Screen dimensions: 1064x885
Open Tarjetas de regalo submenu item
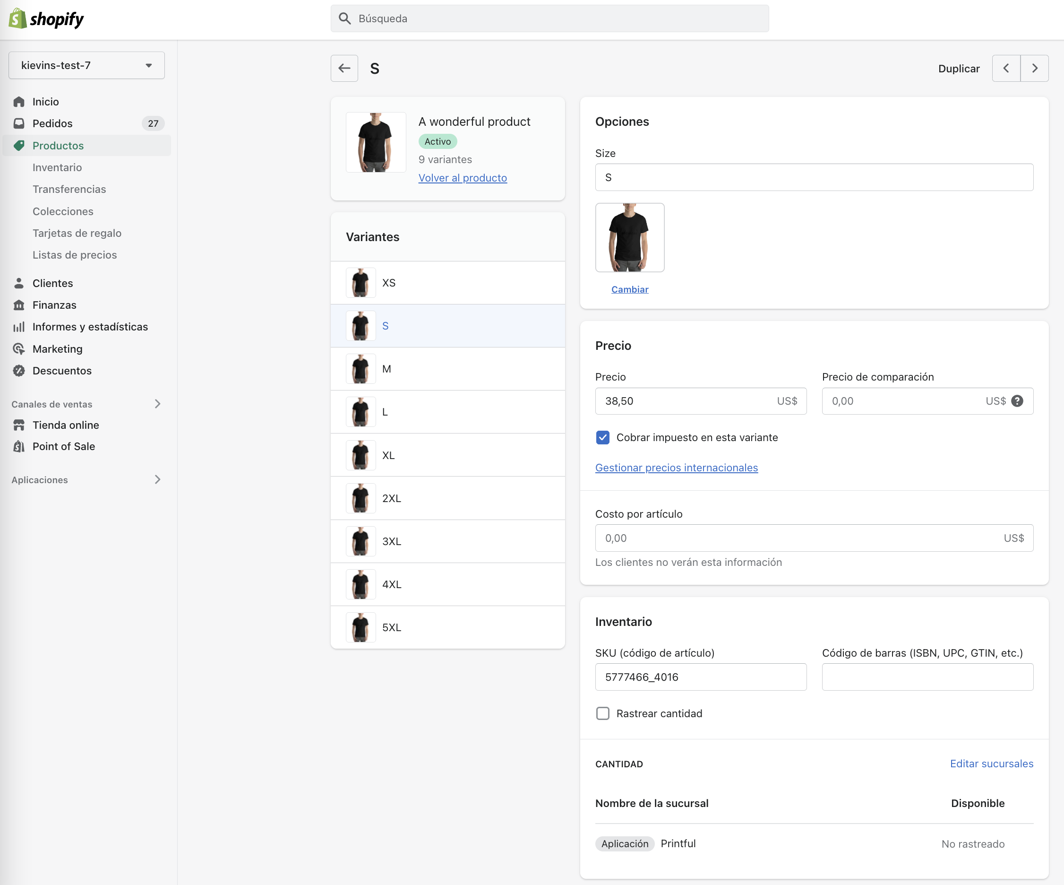pyautogui.click(x=77, y=233)
